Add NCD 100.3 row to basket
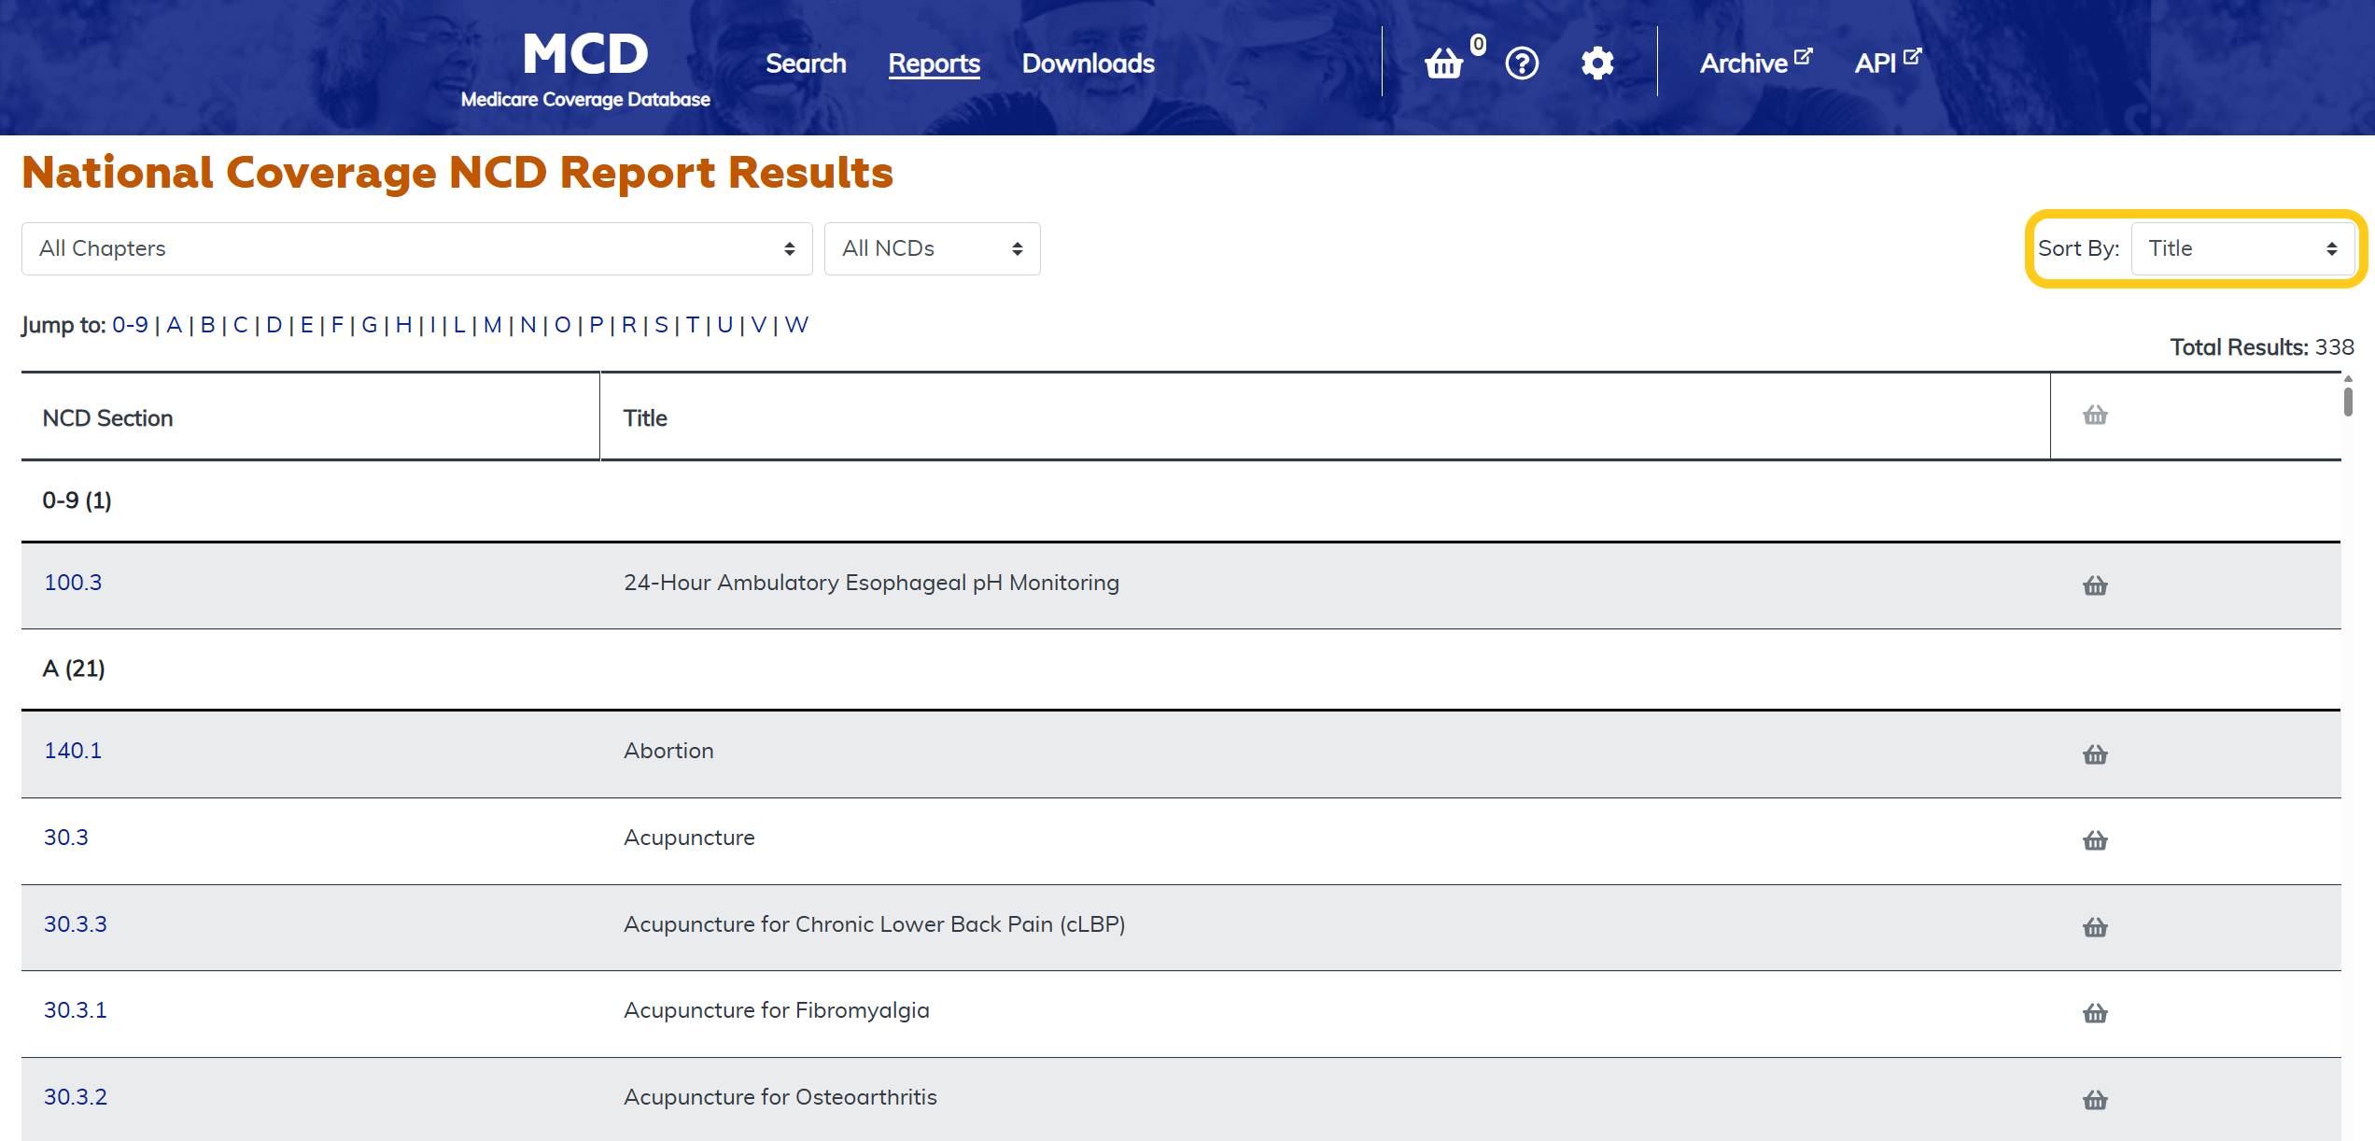 pyautogui.click(x=2095, y=585)
